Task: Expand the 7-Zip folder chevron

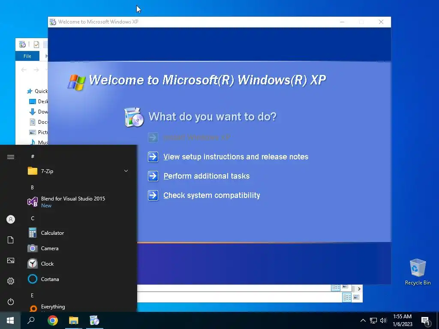Action: point(126,171)
